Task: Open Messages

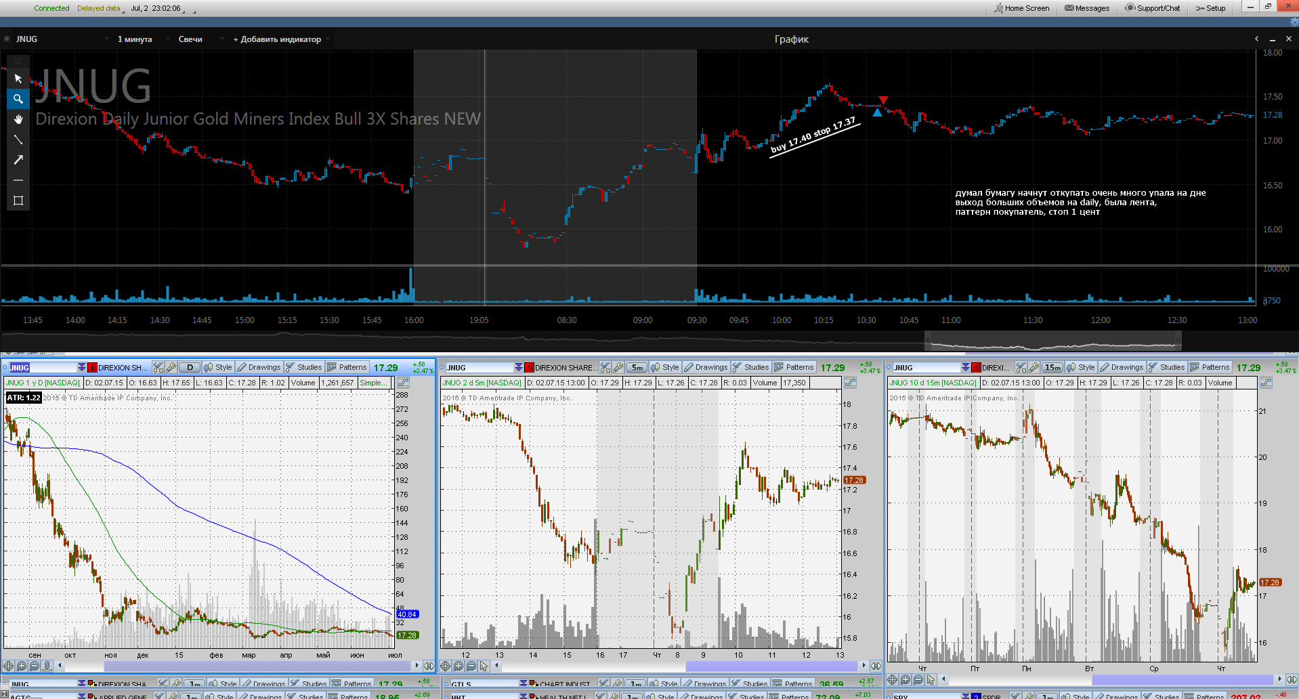Action: point(1087,8)
